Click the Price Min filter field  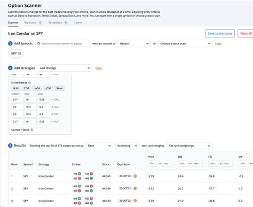[153, 163]
